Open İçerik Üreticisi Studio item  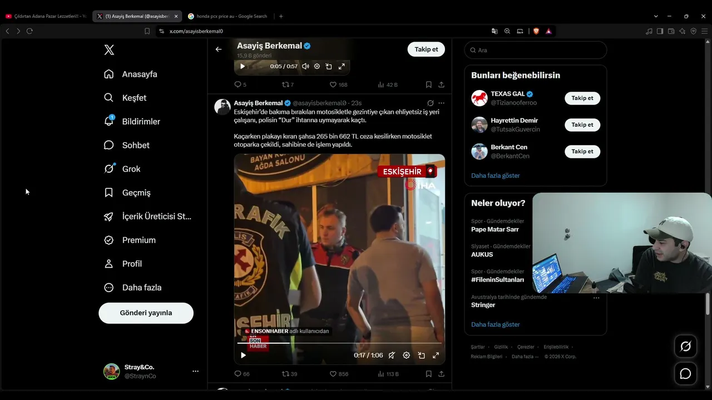148,216
